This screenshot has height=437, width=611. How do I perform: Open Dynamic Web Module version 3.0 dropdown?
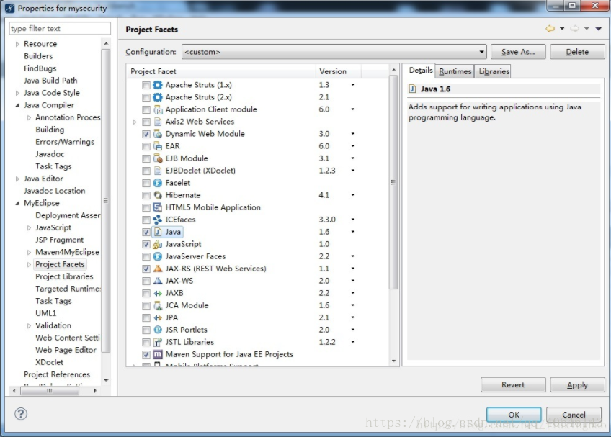(352, 134)
